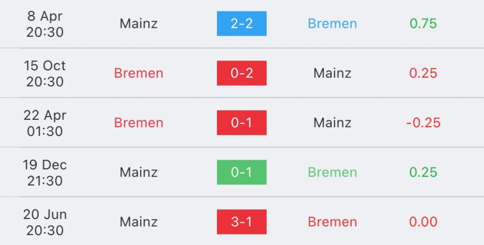Click the 19 Dec 21:30 match date
Screen dimensions: 484x245
(45, 173)
